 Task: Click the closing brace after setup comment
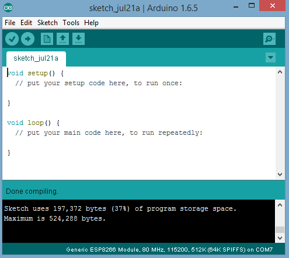click(x=9, y=103)
